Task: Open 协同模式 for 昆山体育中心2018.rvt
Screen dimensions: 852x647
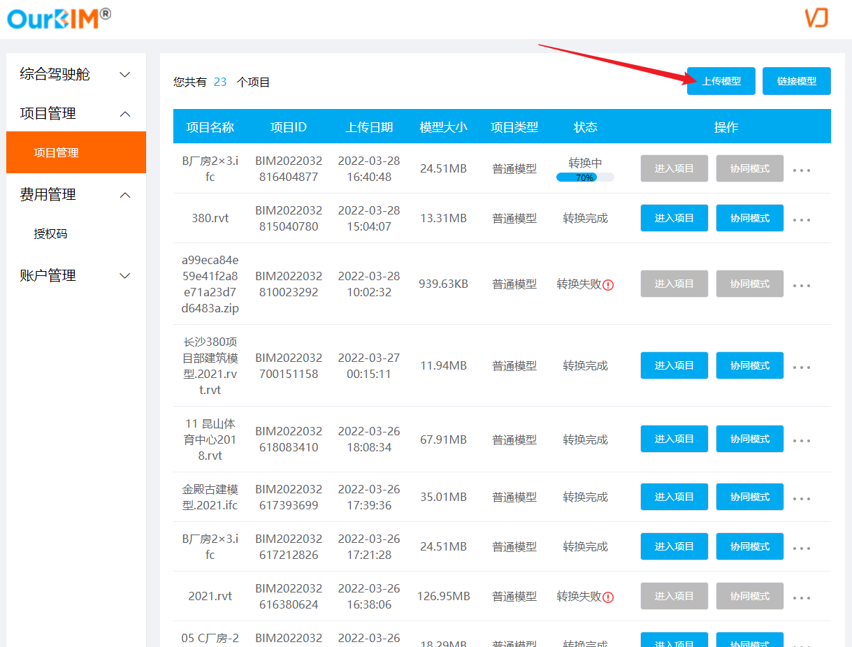Action: pyautogui.click(x=750, y=439)
